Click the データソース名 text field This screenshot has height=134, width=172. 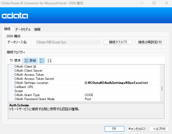point(68,42)
